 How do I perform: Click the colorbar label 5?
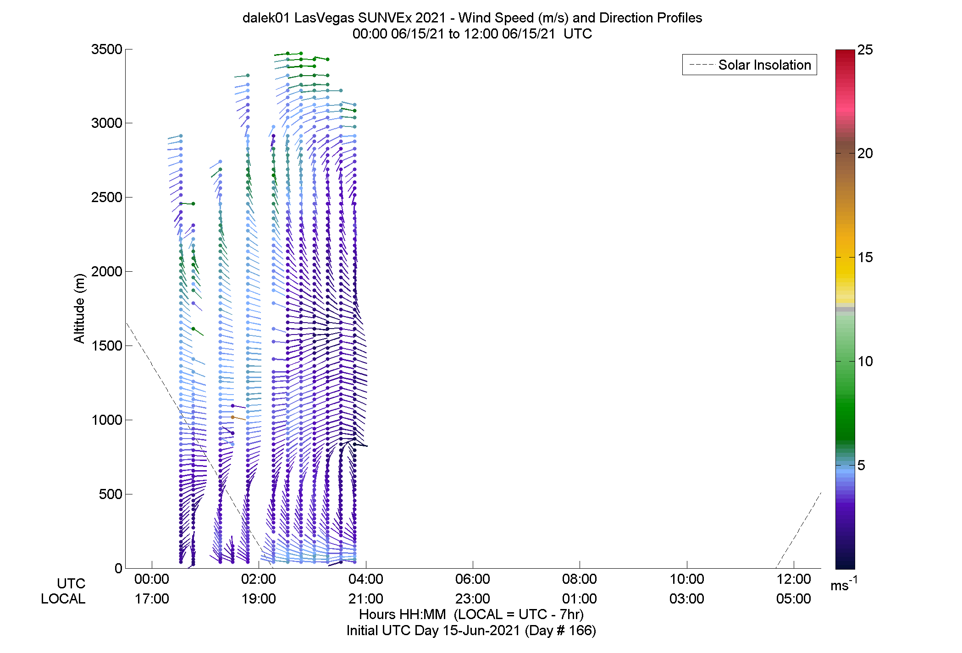tap(861, 465)
